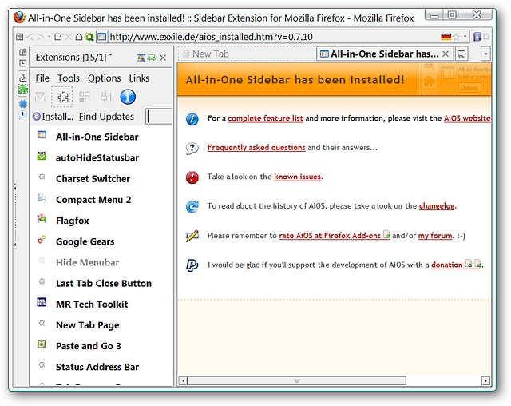Click the German Flagfox flag icon
This screenshot has width=511, height=406.
click(x=446, y=37)
